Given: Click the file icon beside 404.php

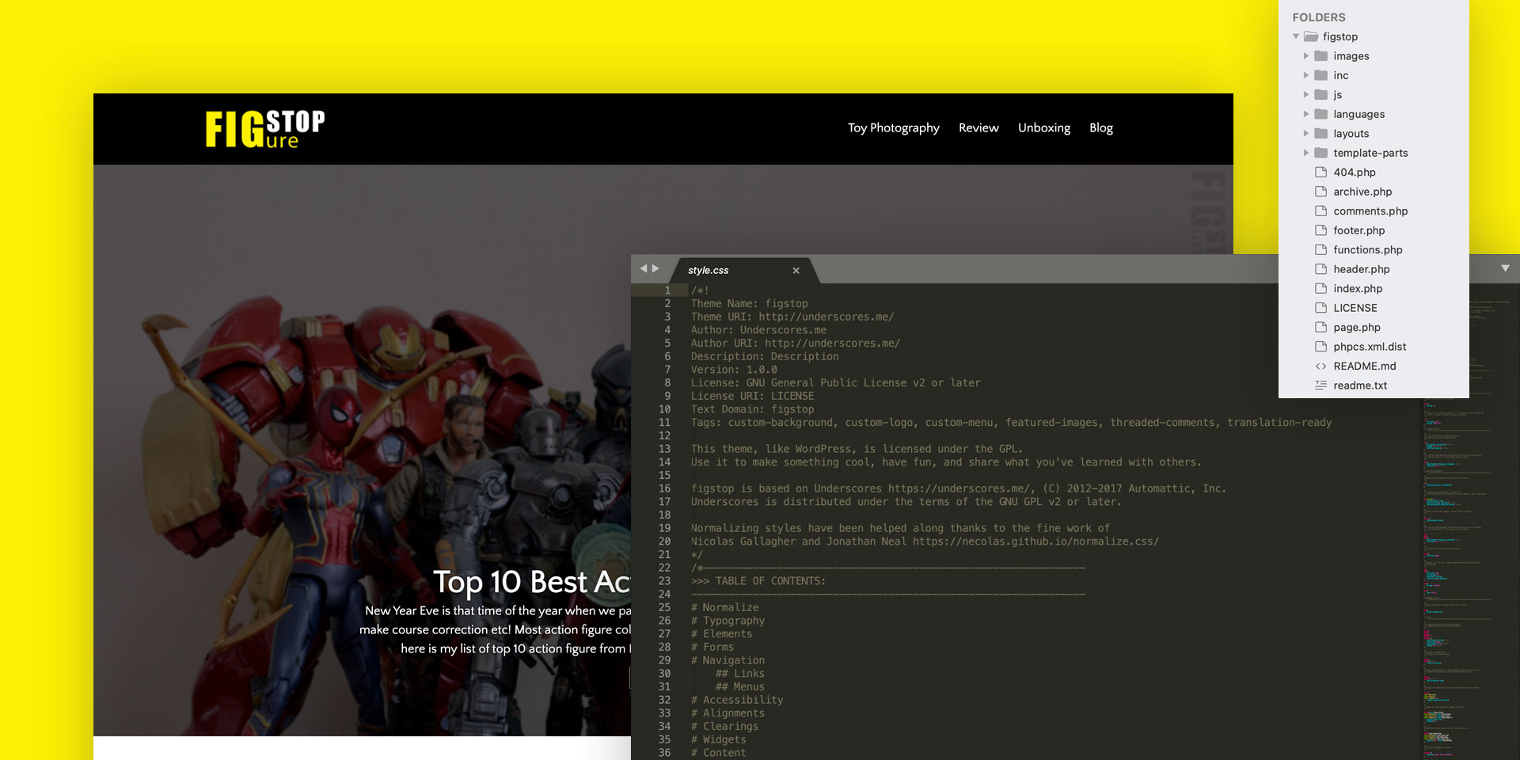Looking at the screenshot, I should 1320,172.
